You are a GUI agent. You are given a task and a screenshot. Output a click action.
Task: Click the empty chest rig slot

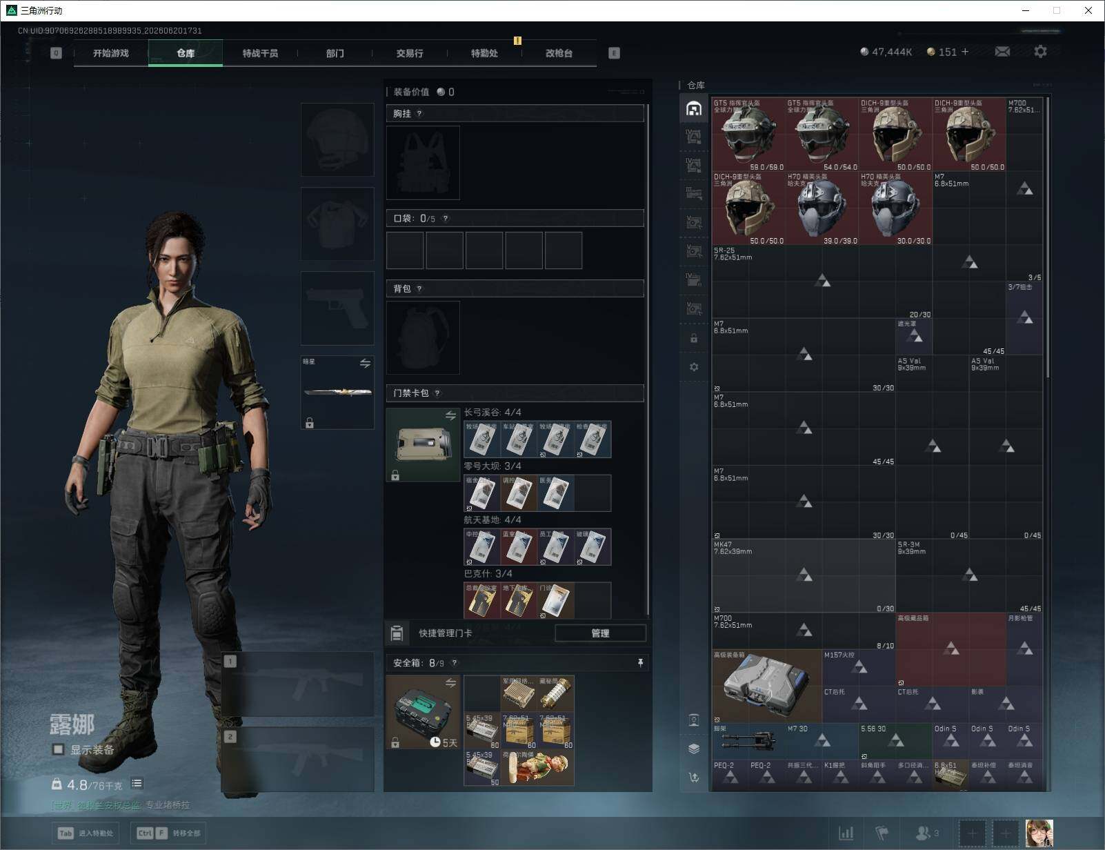(x=423, y=163)
